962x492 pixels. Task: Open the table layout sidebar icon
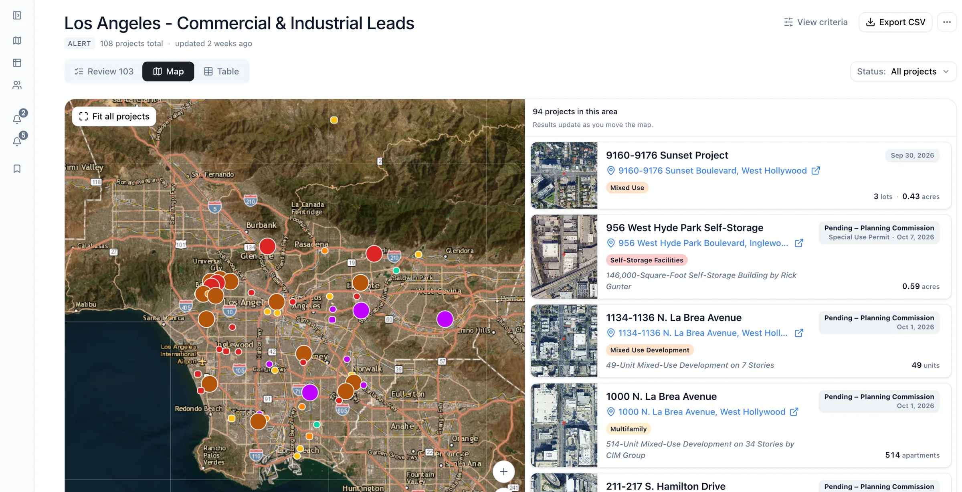[x=17, y=63]
